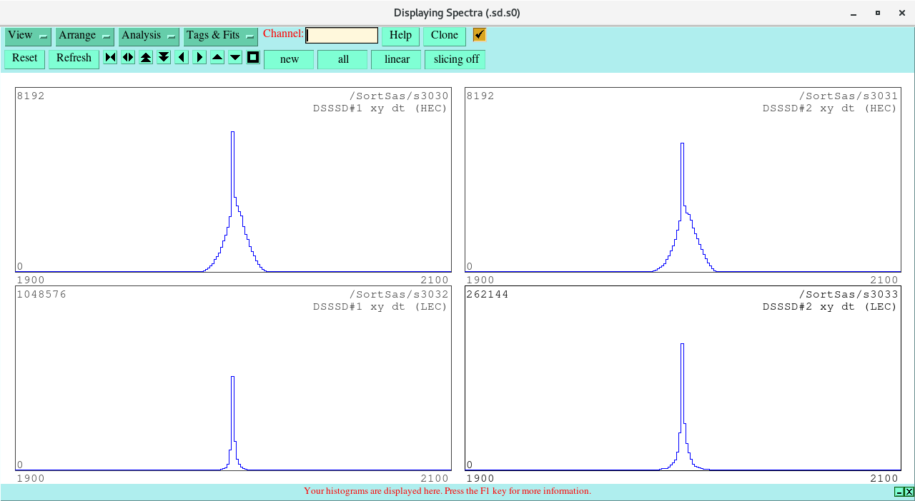Screen dimensions: 915x501
Task: Click the single down arrow icon
Action: (235, 58)
